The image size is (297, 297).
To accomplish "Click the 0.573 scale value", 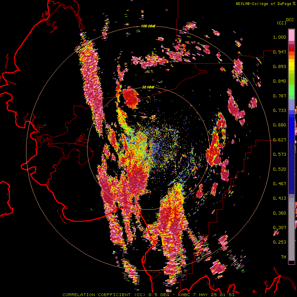I will (x=280, y=154).
